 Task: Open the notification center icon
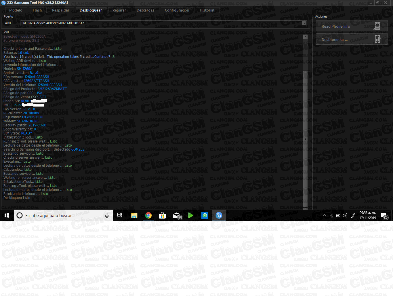tap(384, 216)
